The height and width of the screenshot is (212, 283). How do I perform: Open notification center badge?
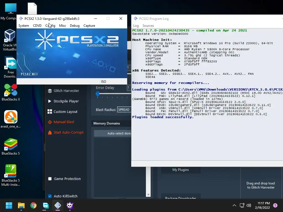275,205
